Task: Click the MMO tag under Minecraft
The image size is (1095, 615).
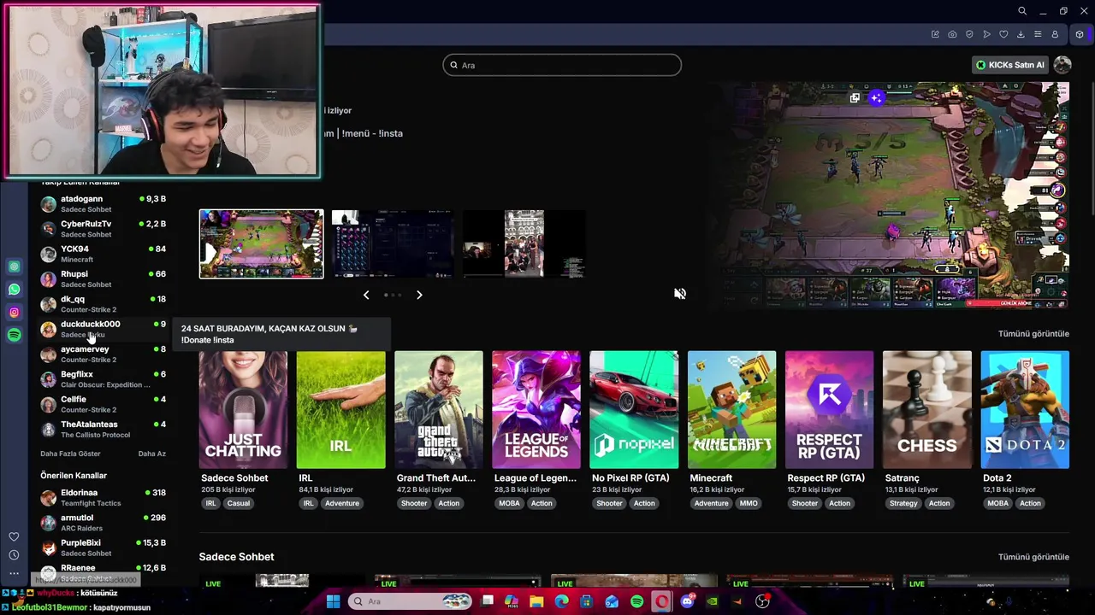Action: [x=749, y=503]
